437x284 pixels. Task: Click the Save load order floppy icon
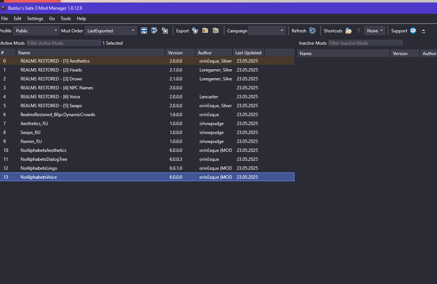(144, 31)
